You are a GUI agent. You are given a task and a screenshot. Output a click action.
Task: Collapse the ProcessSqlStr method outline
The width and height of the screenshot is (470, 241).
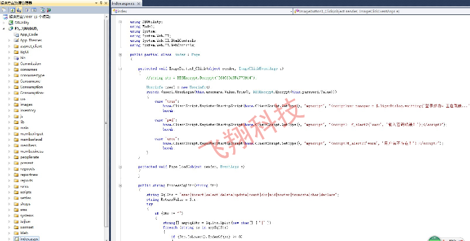tap(120, 185)
